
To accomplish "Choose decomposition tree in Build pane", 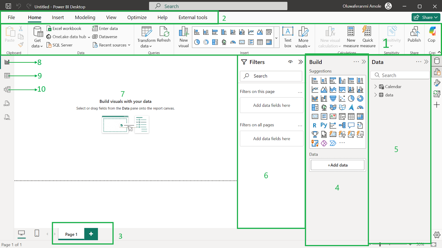I will 342,125.
